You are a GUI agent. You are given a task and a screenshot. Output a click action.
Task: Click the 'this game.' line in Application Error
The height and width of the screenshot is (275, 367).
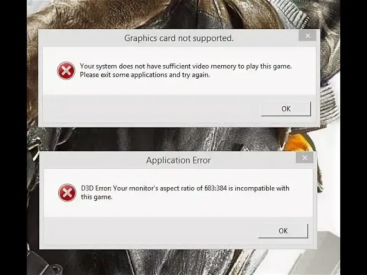[x=97, y=197]
